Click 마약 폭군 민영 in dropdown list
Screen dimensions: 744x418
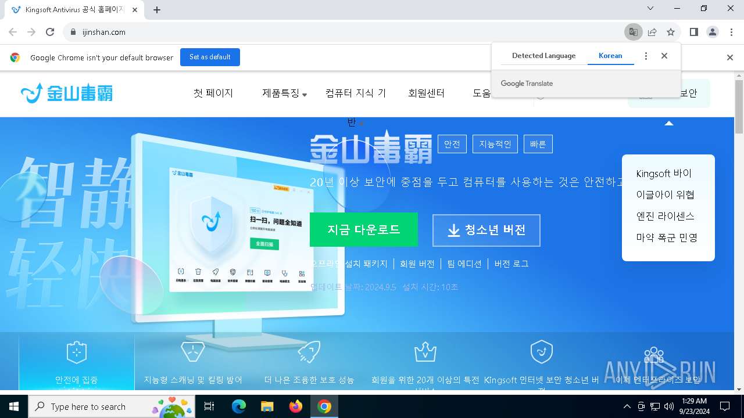click(x=667, y=237)
